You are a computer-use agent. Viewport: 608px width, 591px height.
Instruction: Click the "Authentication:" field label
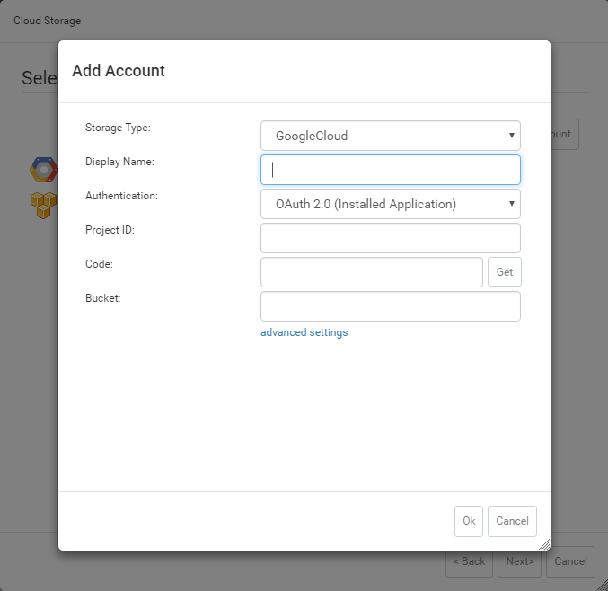coord(121,196)
